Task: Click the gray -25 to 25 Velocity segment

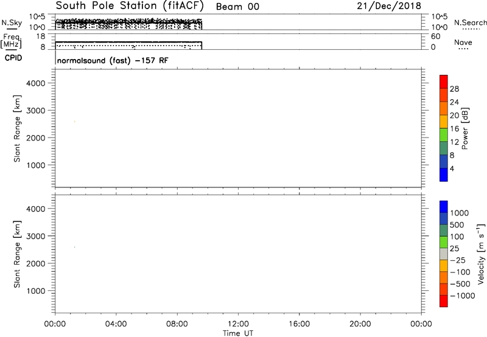Action: [444, 254]
